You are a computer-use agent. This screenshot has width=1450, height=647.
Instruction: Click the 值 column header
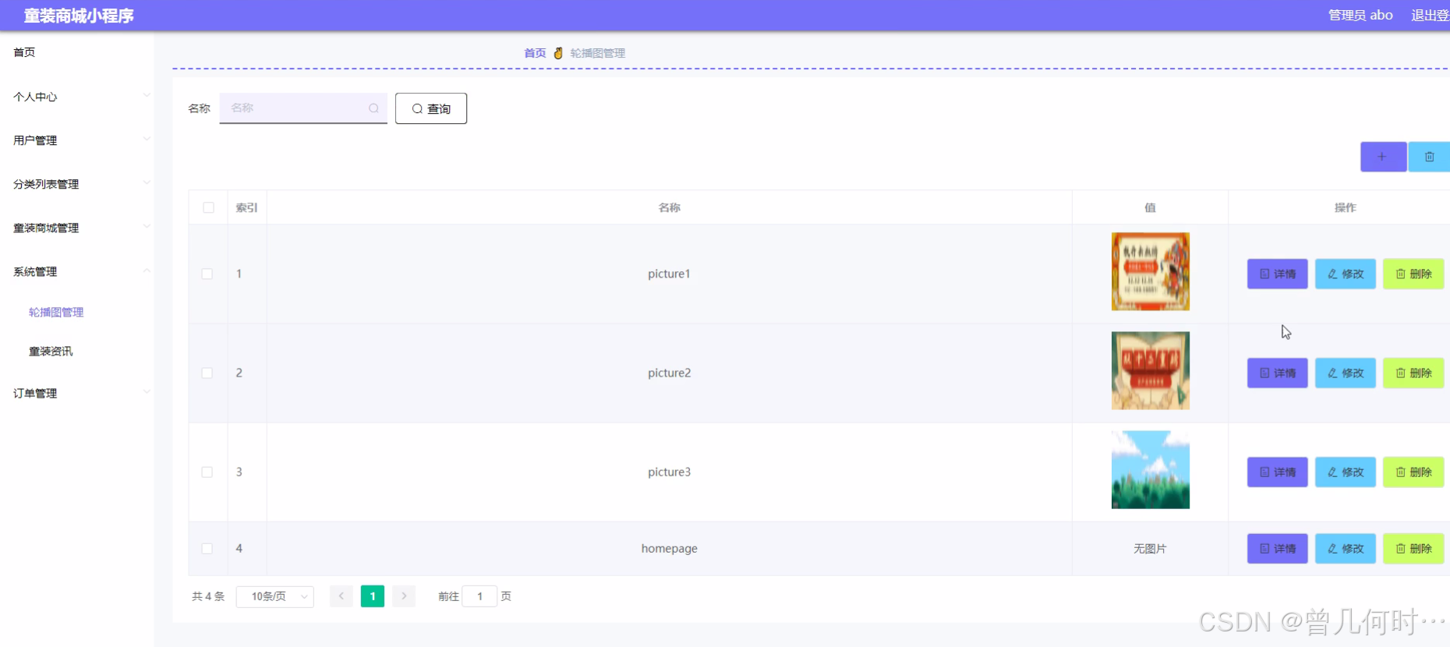point(1150,207)
